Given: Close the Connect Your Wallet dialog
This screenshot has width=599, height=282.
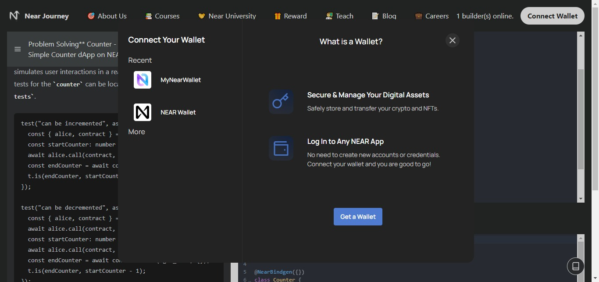Looking at the screenshot, I should pyautogui.click(x=453, y=40).
